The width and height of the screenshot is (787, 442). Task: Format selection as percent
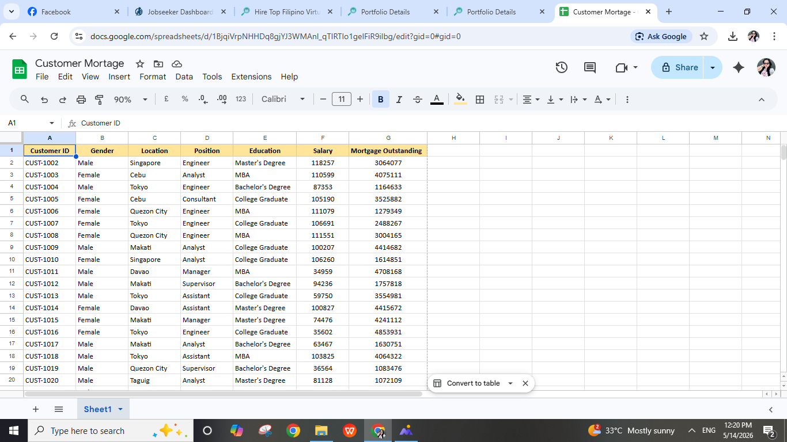click(185, 99)
